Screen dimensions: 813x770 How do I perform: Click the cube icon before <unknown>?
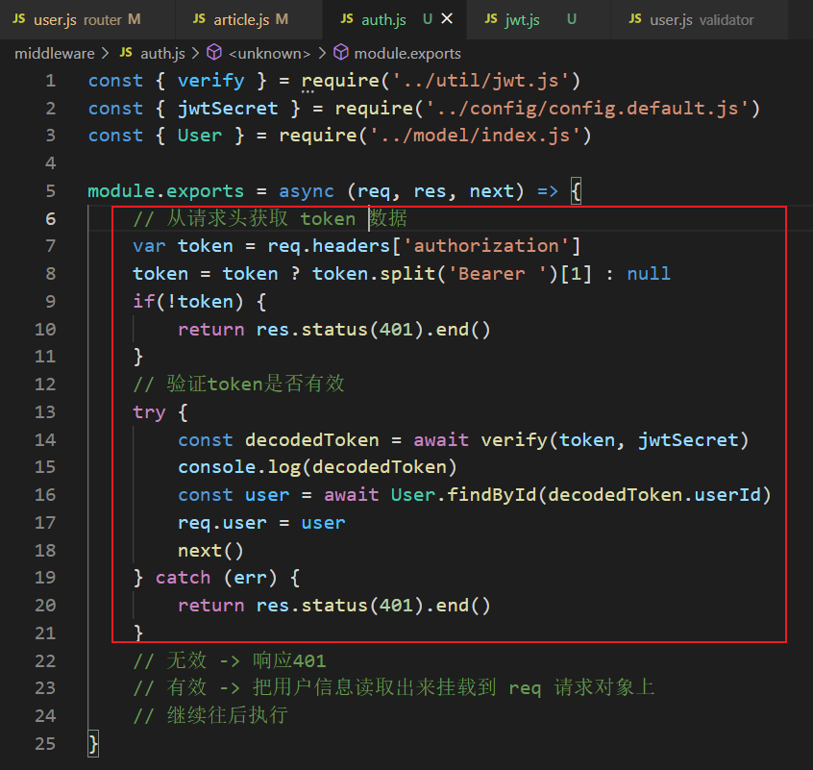pyautogui.click(x=214, y=52)
